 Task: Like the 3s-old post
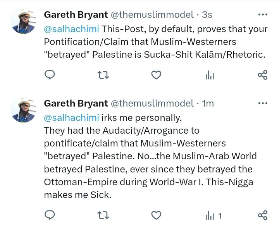(x=156, y=75)
